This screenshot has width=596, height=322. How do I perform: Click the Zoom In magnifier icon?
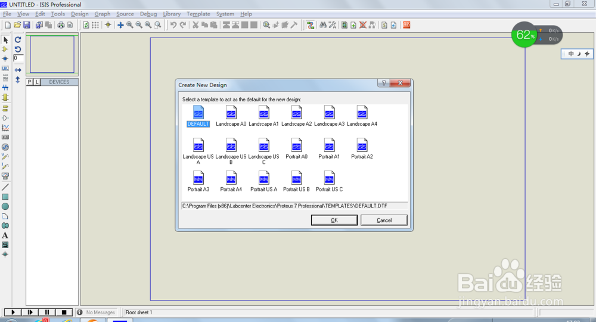pos(129,25)
